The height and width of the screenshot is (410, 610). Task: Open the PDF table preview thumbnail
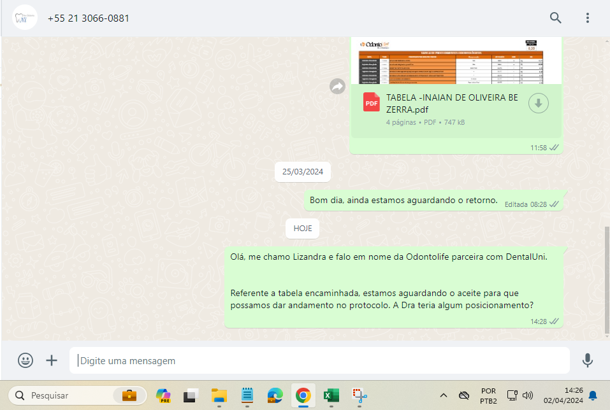pyautogui.click(x=456, y=60)
